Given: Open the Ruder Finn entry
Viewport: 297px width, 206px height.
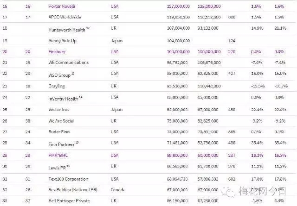Looking at the screenshot, I should [x=59, y=131].
